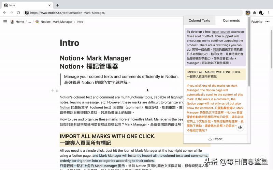Open the Notion page options dots menu
This screenshot has width=273, height=170.
[x=268, y=22]
